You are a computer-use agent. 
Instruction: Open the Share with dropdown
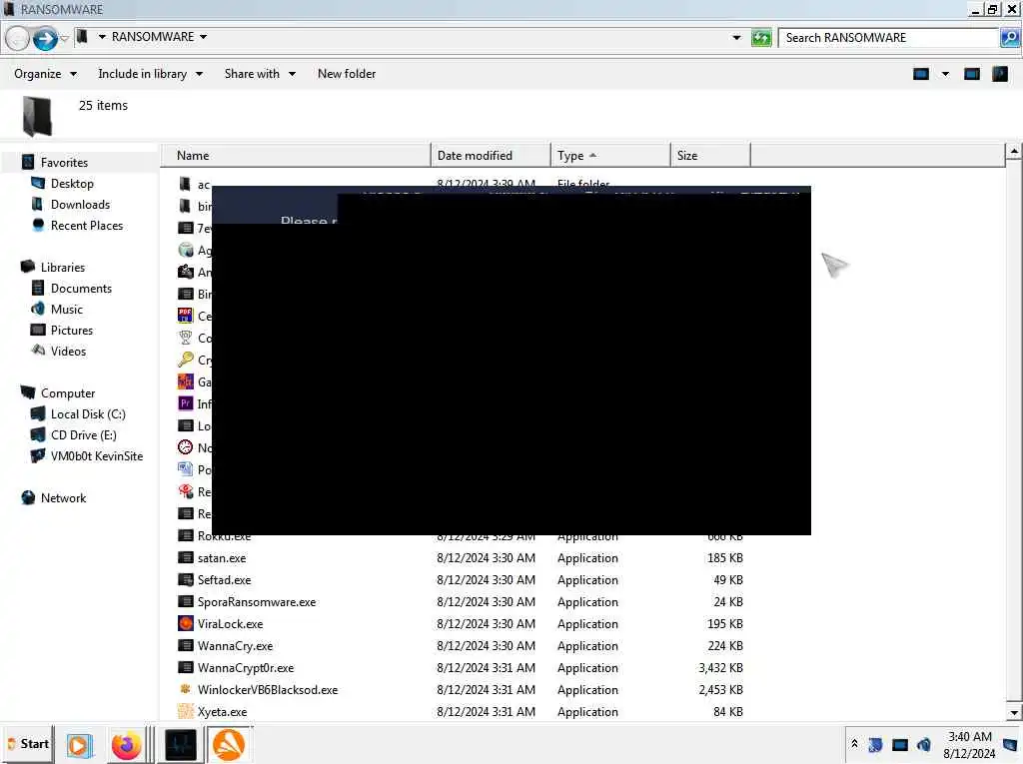260,74
